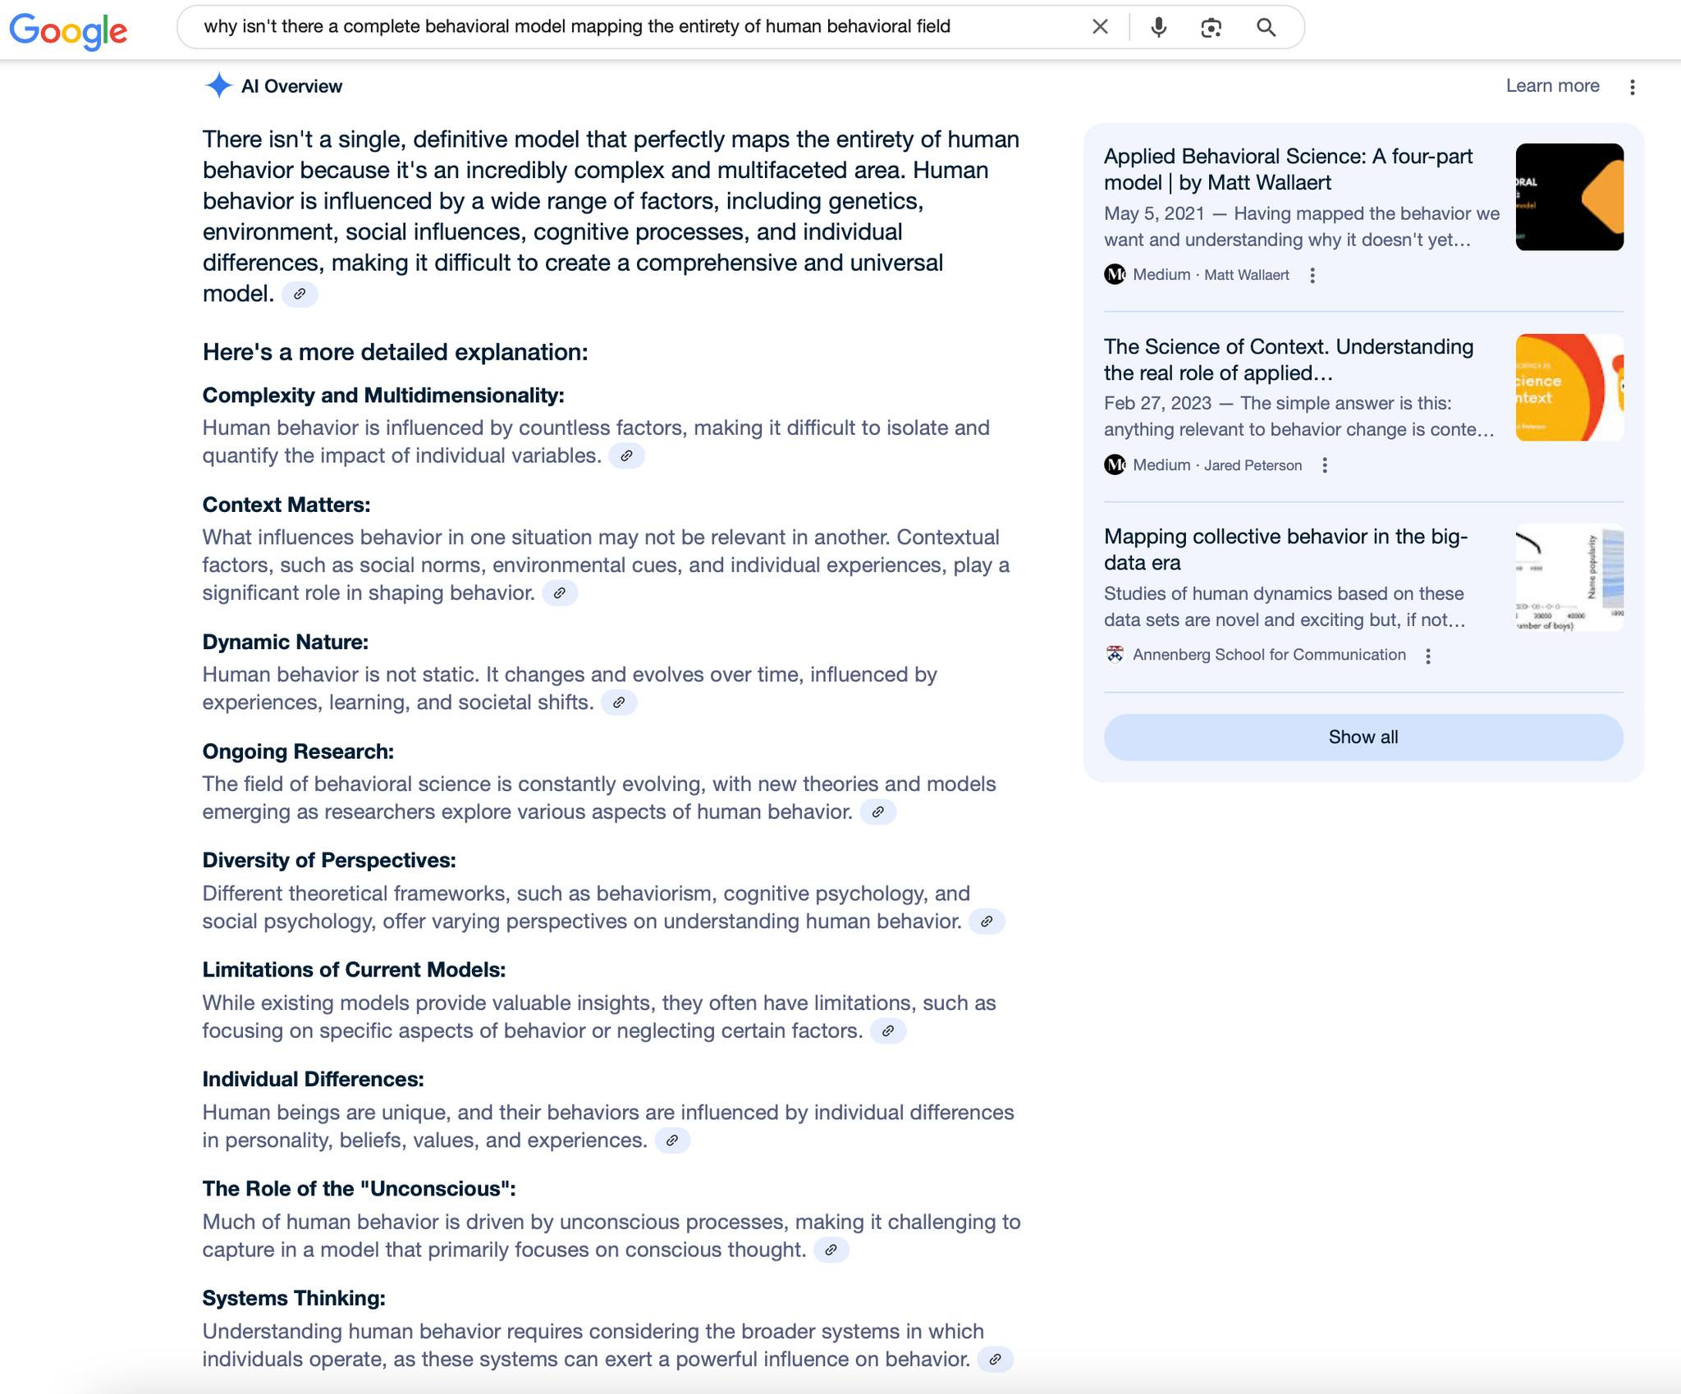1681x1394 pixels.
Task: Click link icon after Dynamic Nature paragraph
Action: [619, 703]
